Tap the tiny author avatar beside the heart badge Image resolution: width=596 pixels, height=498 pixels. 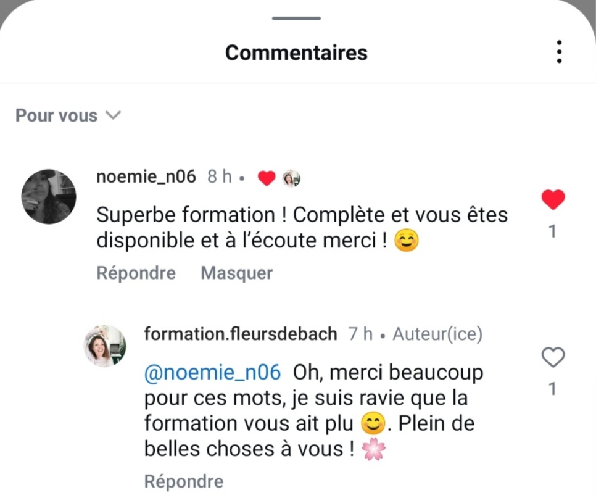click(291, 178)
